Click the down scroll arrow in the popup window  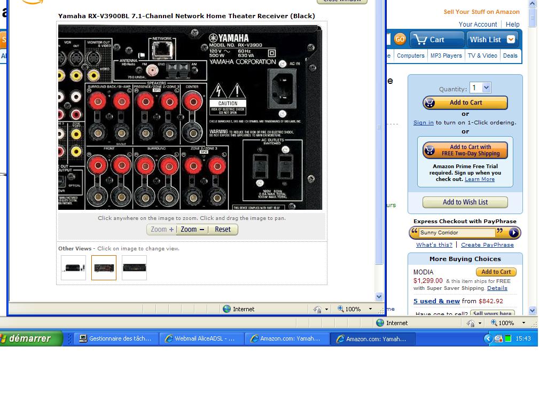pyautogui.click(x=379, y=297)
